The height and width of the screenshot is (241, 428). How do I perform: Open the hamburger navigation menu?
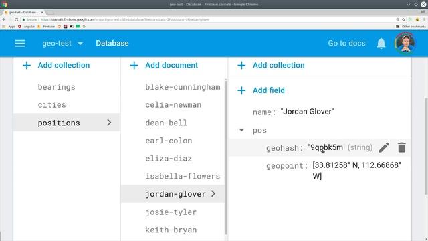coord(20,43)
